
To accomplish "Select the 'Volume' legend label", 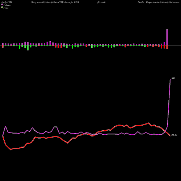I will point(7,5).
